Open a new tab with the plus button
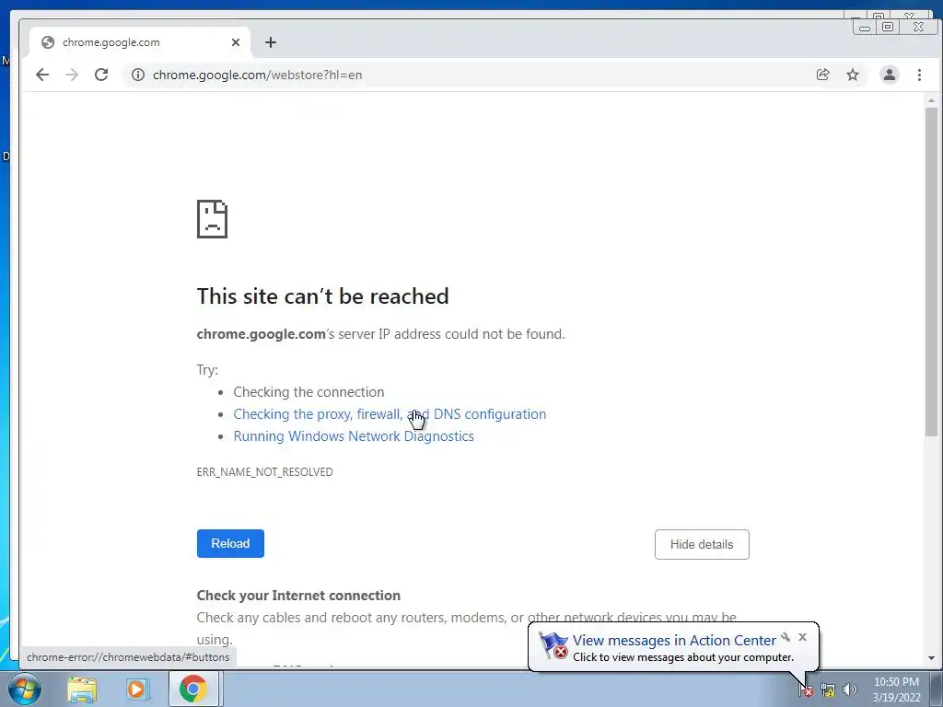The height and width of the screenshot is (707, 943). click(x=271, y=42)
